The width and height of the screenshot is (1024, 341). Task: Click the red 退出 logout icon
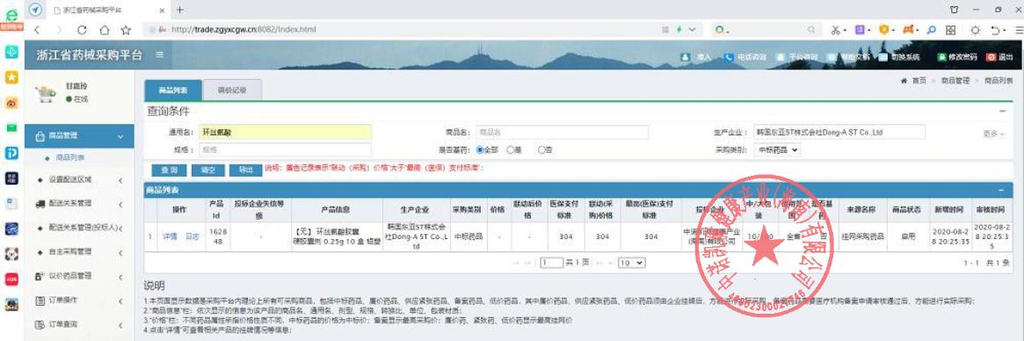point(991,57)
